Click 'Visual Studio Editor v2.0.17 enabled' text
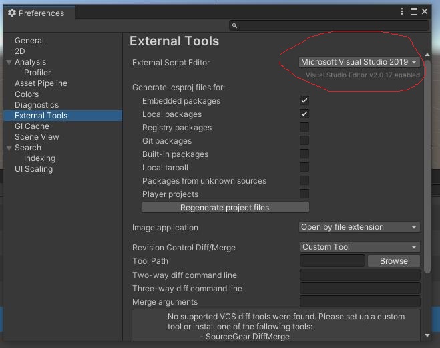The image size is (440, 348). tap(363, 75)
